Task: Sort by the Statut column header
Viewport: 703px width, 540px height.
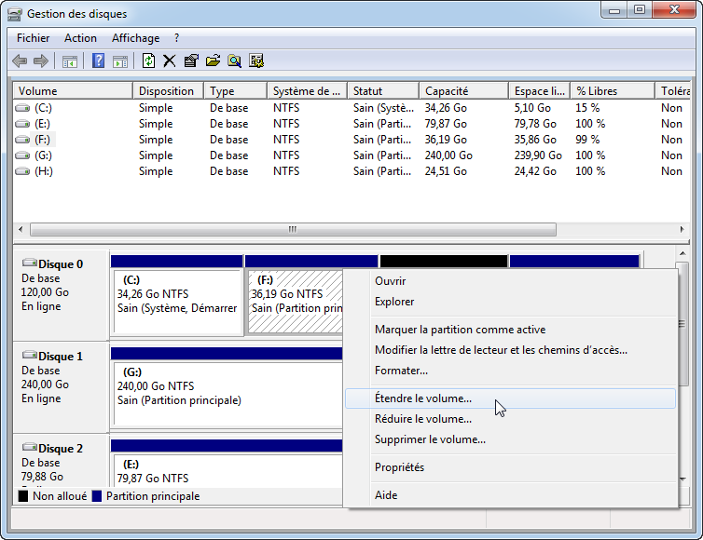Action: pyautogui.click(x=383, y=91)
